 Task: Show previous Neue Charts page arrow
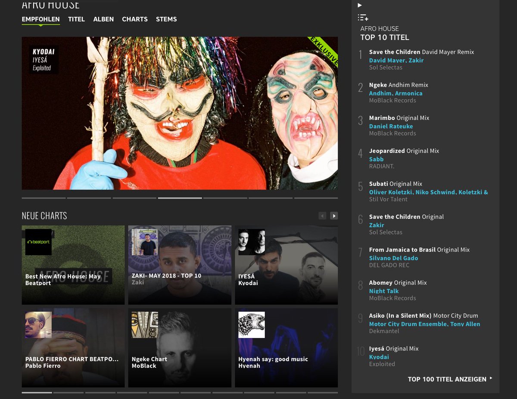[322, 215]
